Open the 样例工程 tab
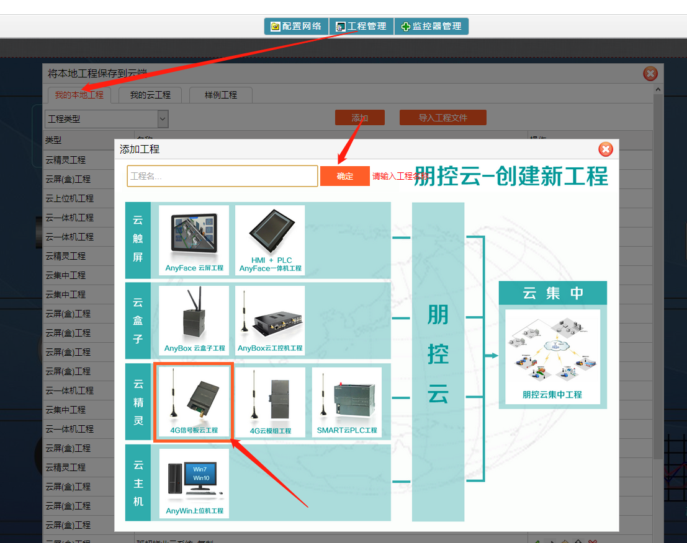This screenshot has height=543, width=687. pos(221,95)
